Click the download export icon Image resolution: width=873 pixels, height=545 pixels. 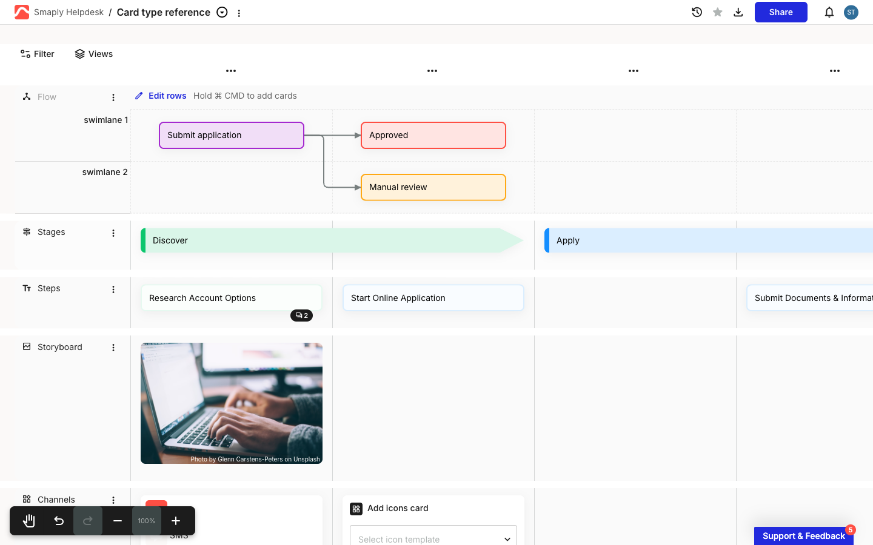738,12
